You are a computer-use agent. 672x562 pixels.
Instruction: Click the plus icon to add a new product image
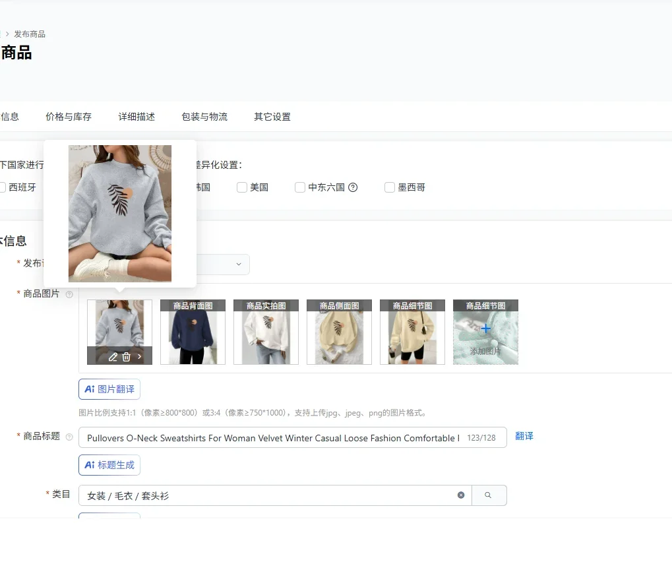[x=485, y=327]
